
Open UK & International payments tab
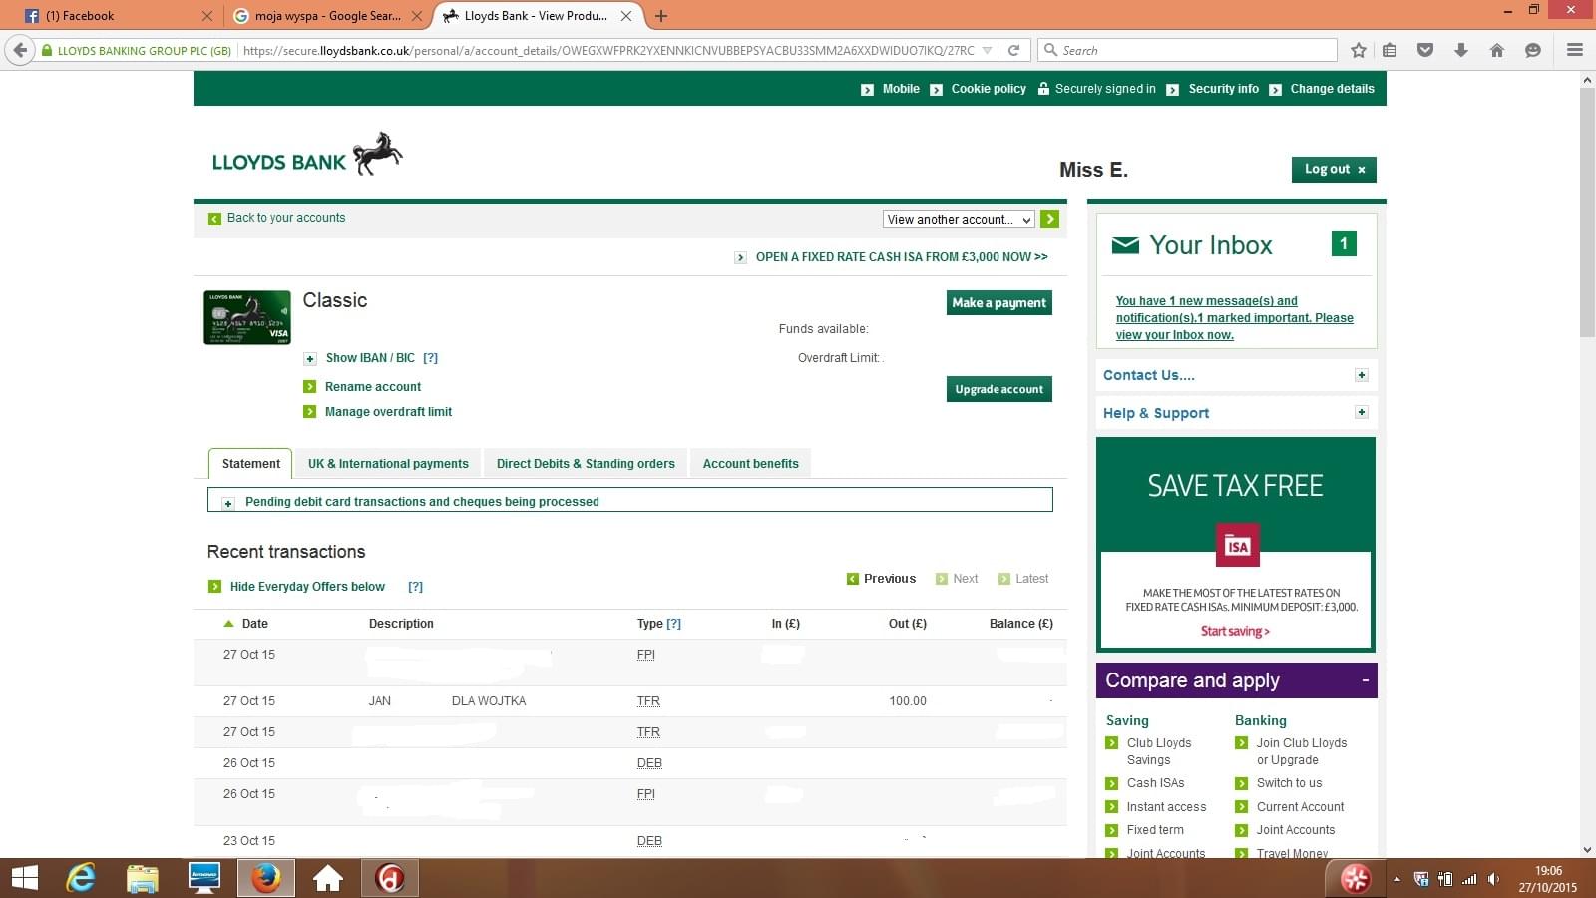point(388,463)
